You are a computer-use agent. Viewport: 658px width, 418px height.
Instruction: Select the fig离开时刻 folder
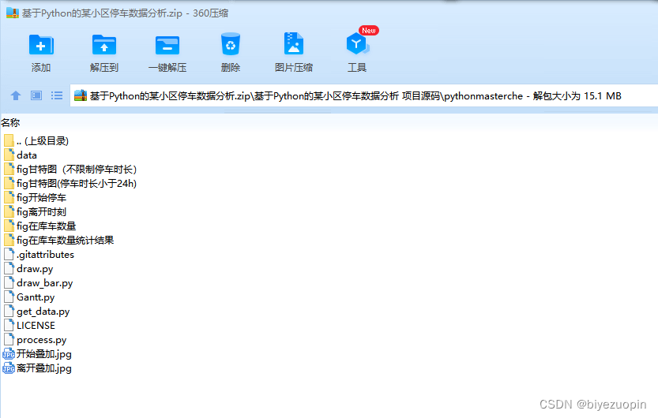point(35,212)
